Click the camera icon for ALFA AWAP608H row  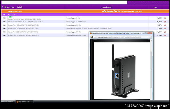click(x=4, y=18)
